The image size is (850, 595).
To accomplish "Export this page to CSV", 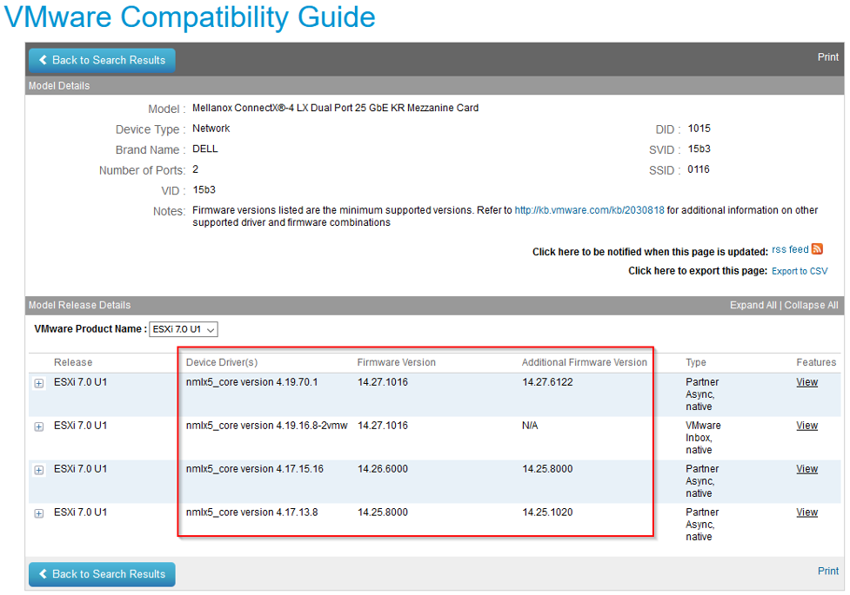I will click(x=800, y=271).
